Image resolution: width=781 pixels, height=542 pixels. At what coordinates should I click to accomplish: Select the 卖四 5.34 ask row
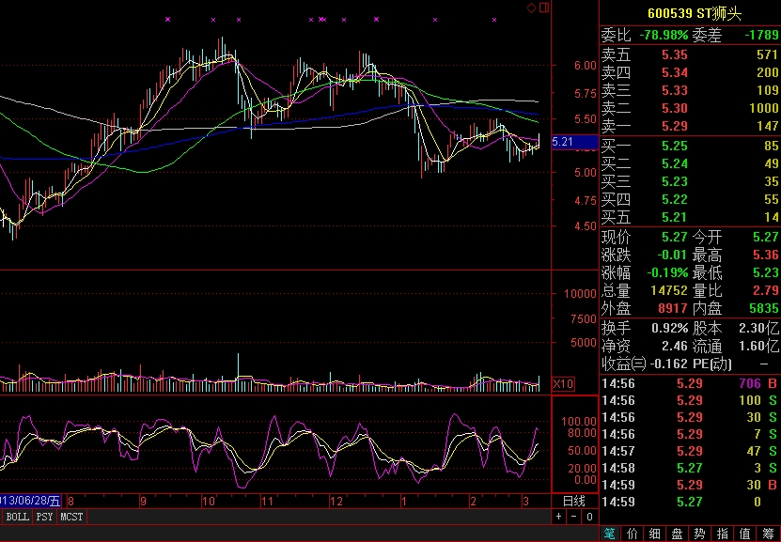(690, 72)
